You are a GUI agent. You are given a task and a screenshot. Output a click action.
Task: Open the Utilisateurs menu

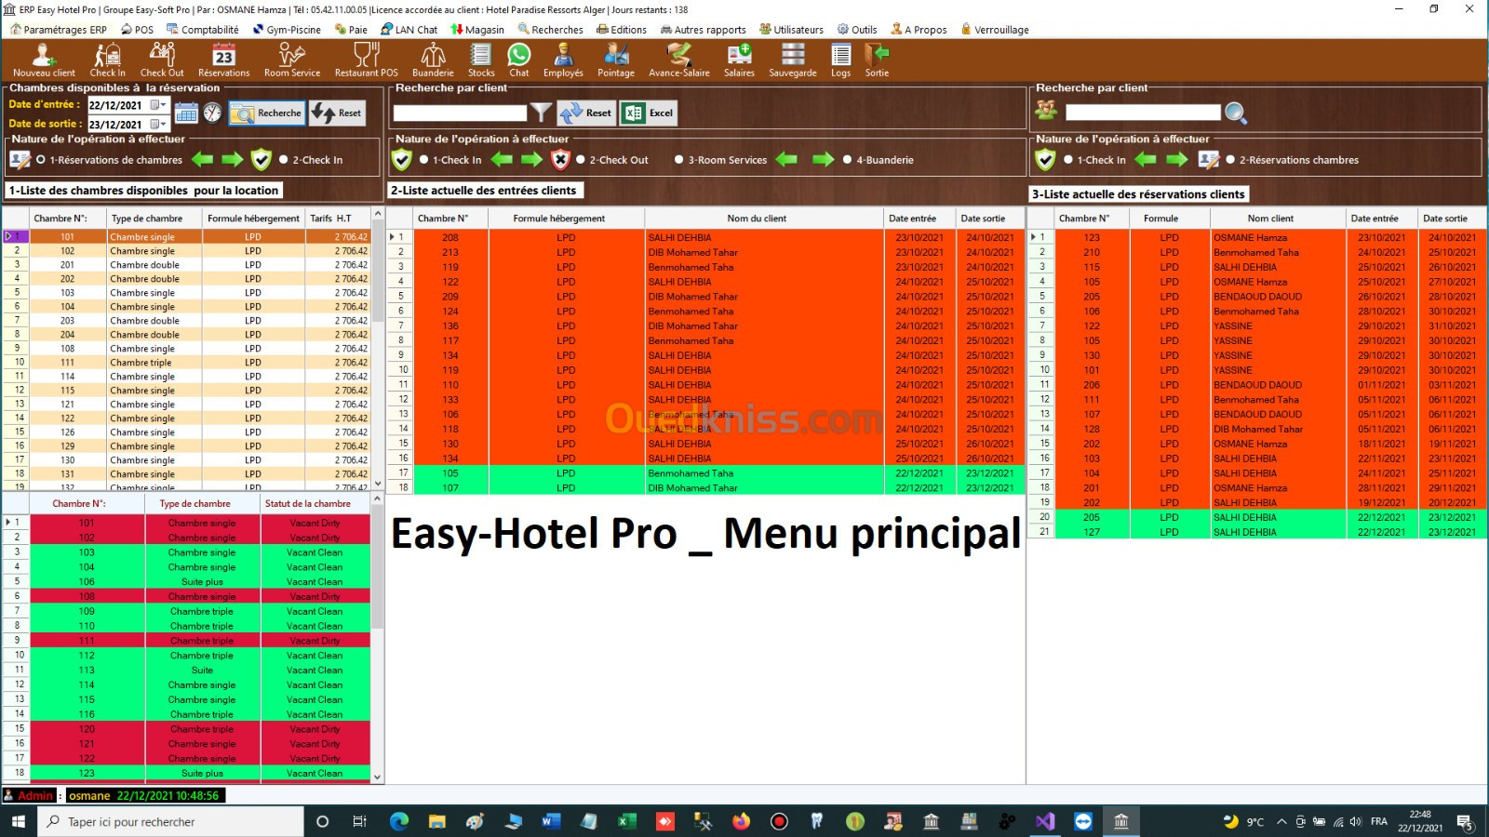[792, 30]
